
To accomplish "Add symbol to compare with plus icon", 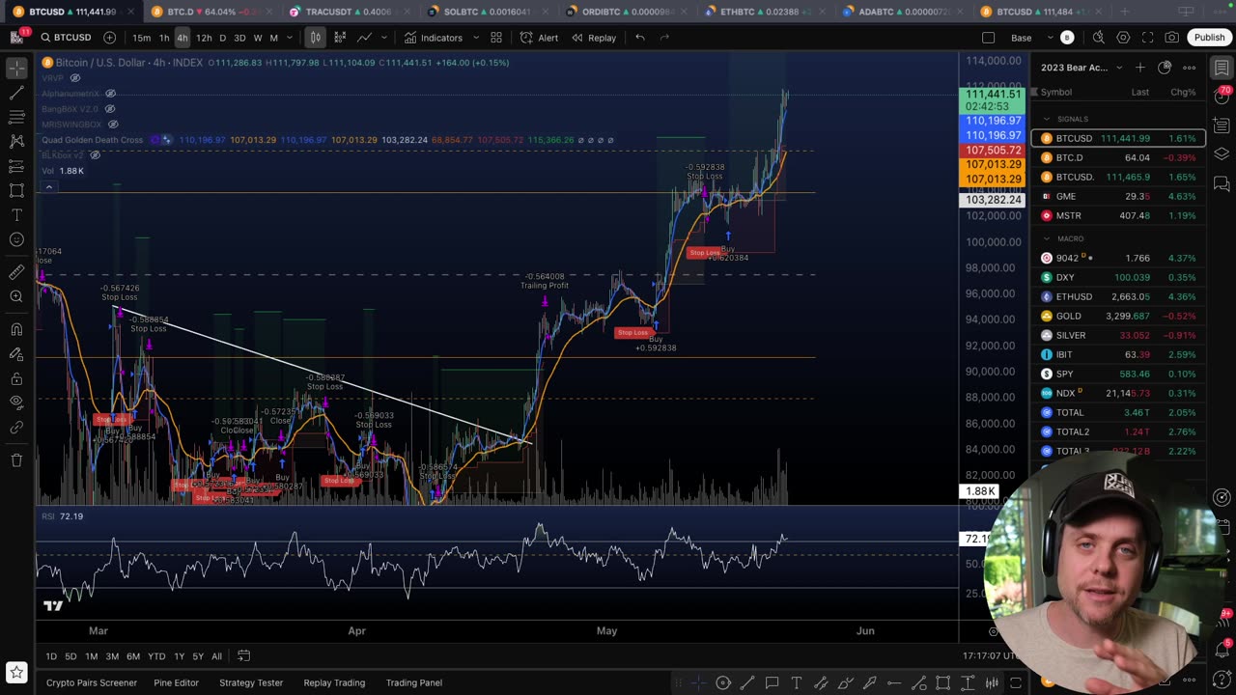I will 109,38.
